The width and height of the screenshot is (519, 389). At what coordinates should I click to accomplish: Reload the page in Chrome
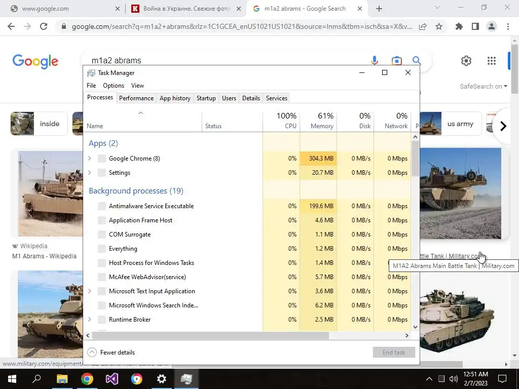tap(44, 26)
